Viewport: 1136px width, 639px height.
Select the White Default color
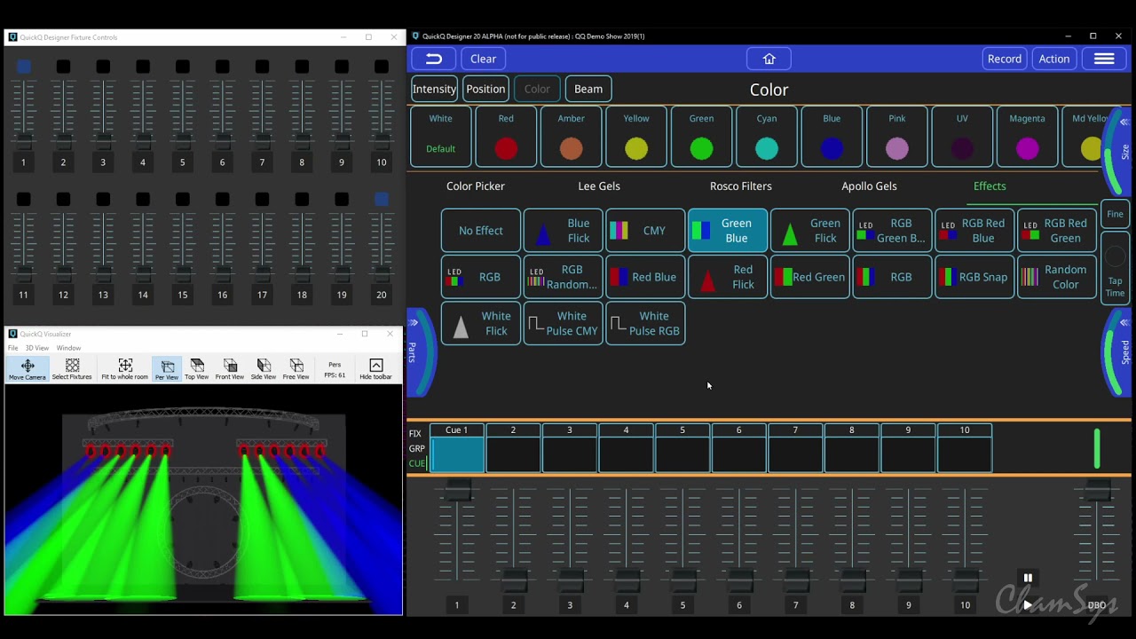coord(440,137)
